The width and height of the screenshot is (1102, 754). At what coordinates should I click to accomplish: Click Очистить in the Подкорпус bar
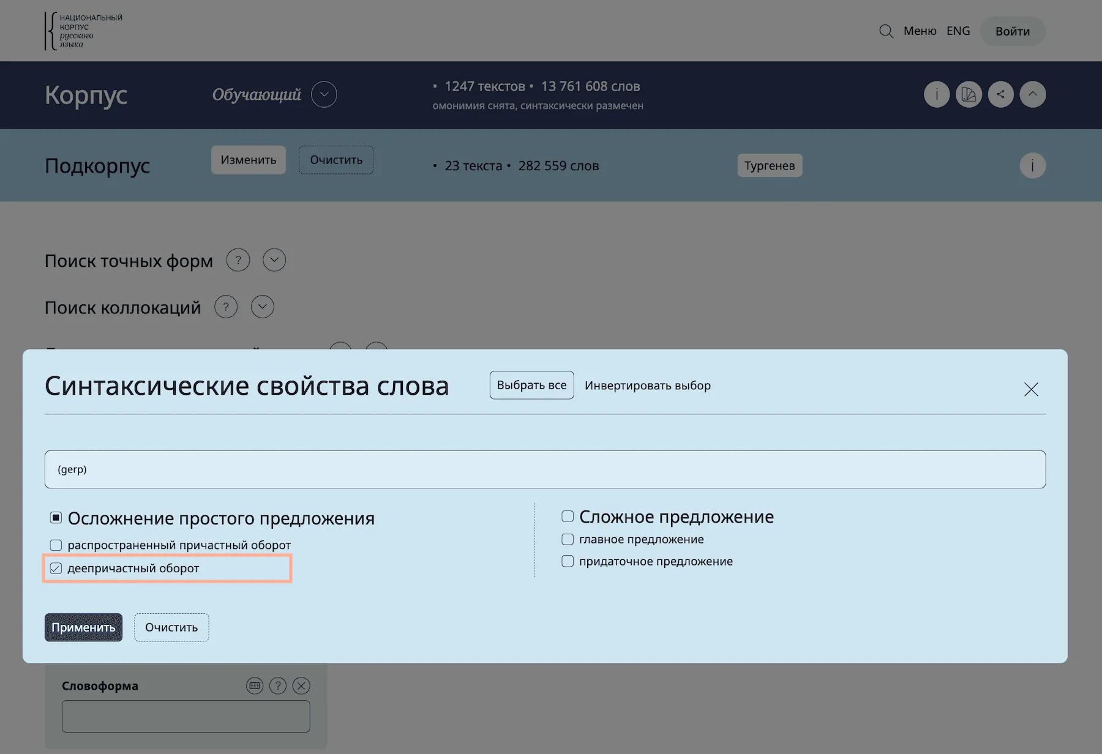(x=336, y=160)
